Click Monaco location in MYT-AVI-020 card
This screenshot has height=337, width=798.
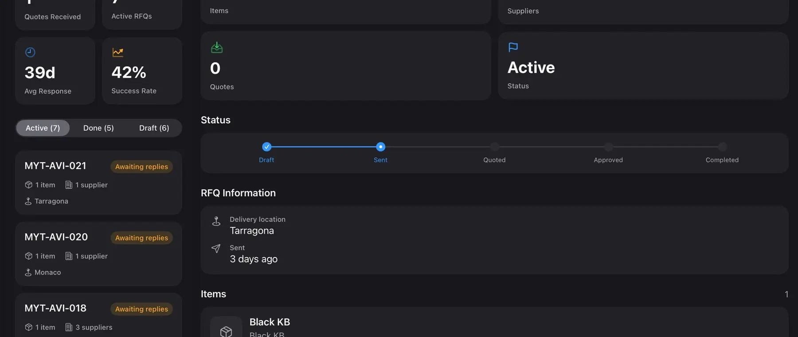pyautogui.click(x=47, y=272)
